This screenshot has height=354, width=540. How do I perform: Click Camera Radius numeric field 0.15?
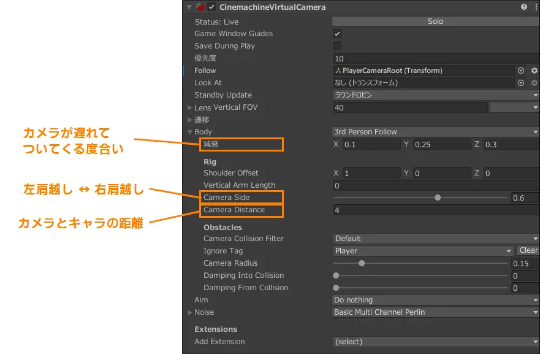click(x=525, y=264)
